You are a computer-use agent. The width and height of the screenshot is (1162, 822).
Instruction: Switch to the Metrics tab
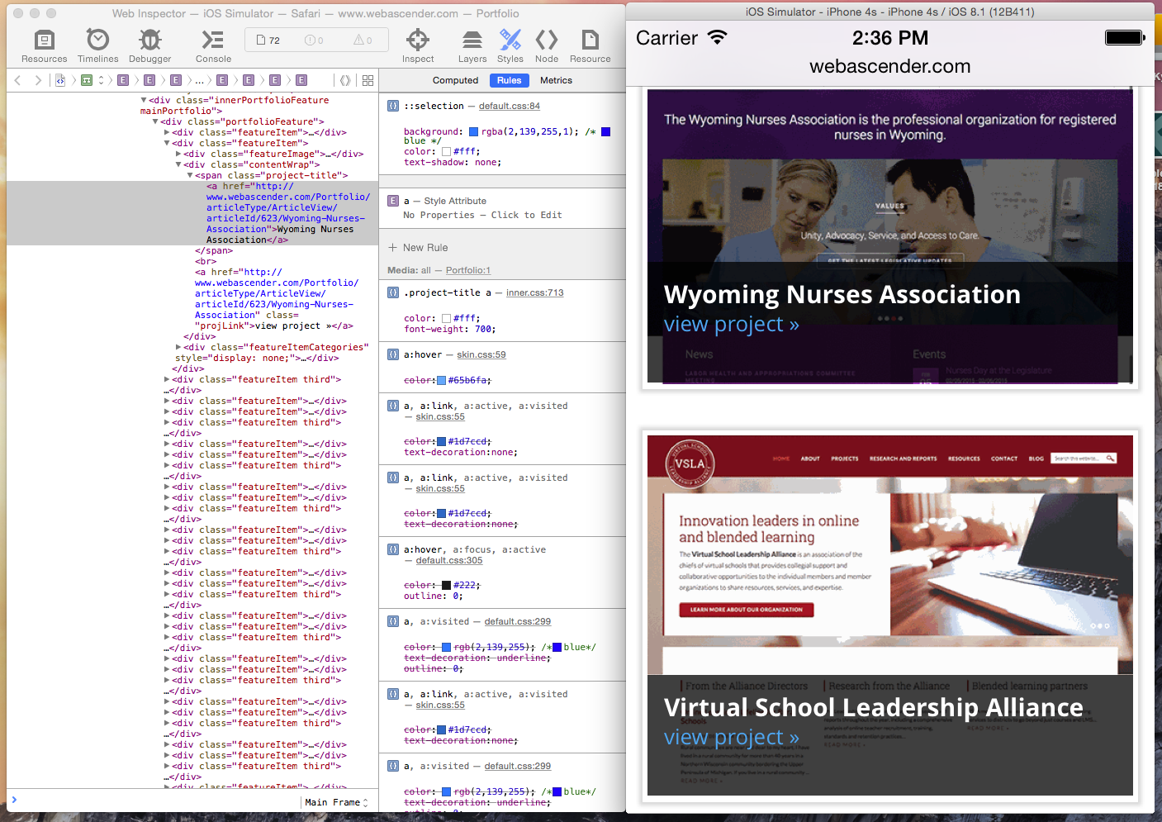click(556, 80)
